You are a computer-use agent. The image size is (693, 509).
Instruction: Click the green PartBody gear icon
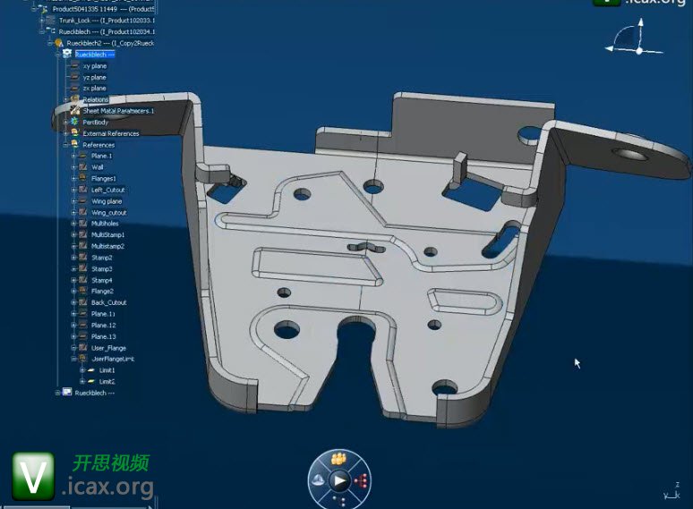[x=74, y=122]
